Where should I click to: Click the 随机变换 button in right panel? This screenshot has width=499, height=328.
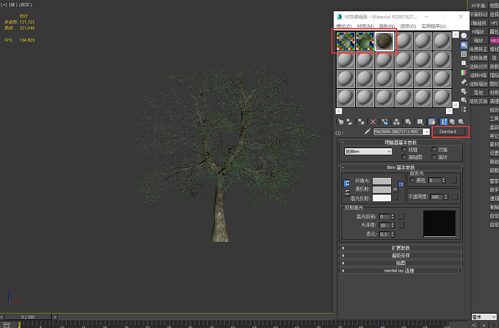click(x=478, y=101)
